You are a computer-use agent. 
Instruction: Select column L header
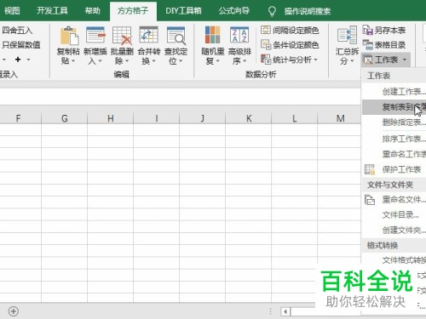coord(295,118)
